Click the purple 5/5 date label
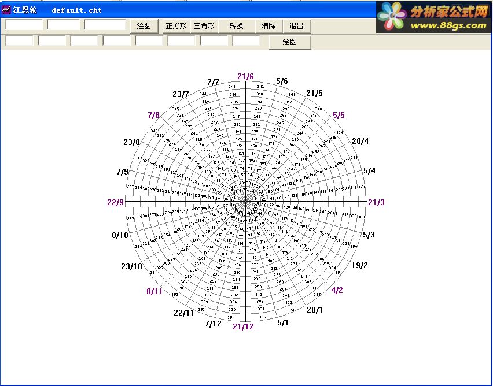The height and width of the screenshot is (386, 493). [339, 115]
